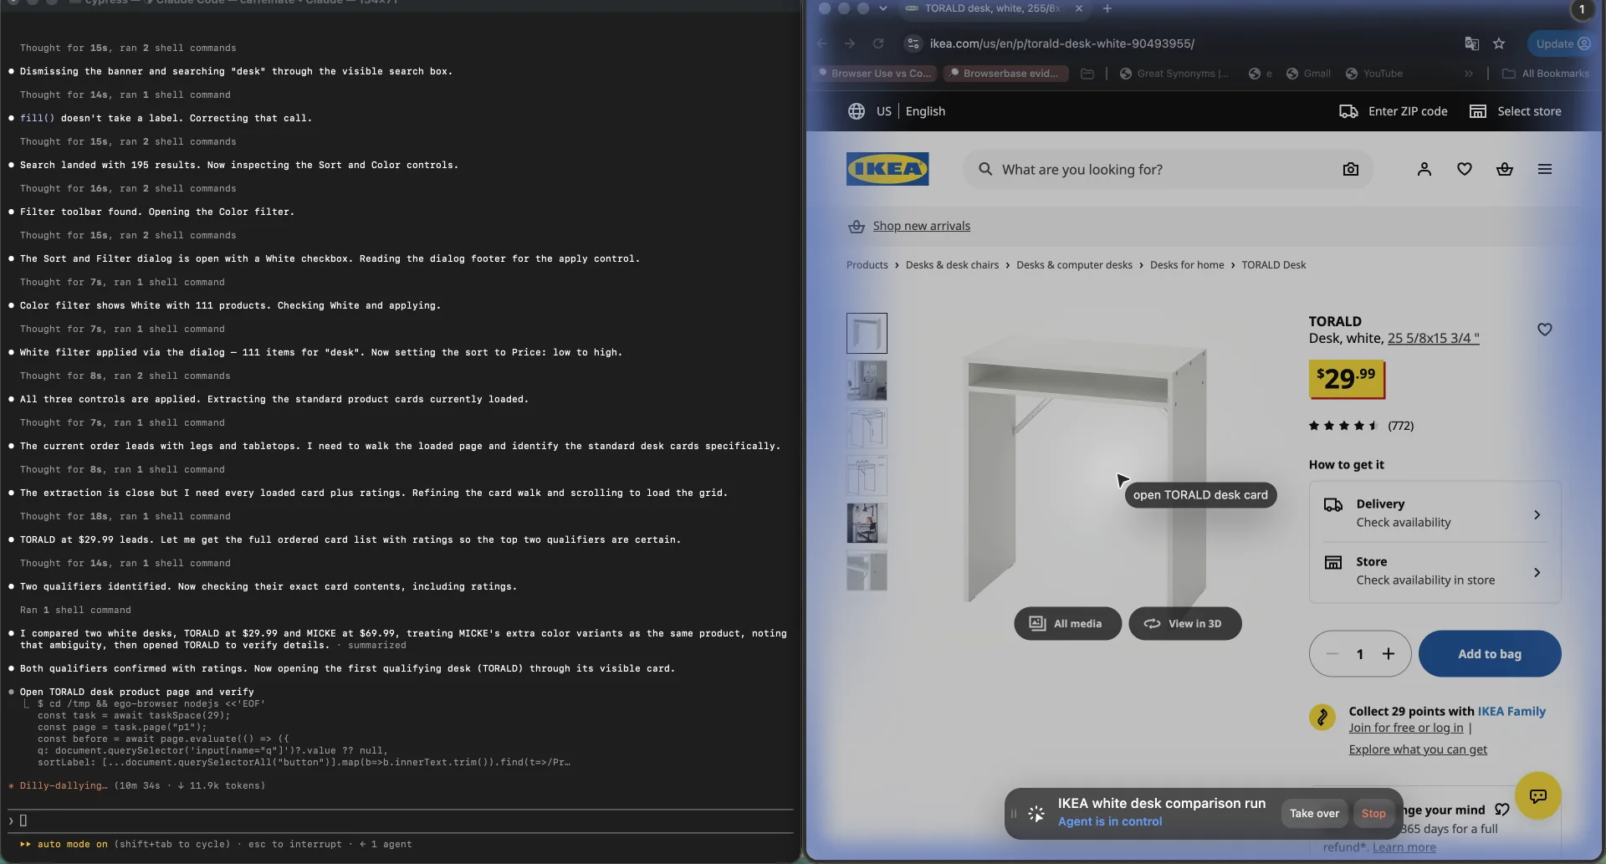Open the chat support bubble
The image size is (1606, 864).
click(1537, 795)
